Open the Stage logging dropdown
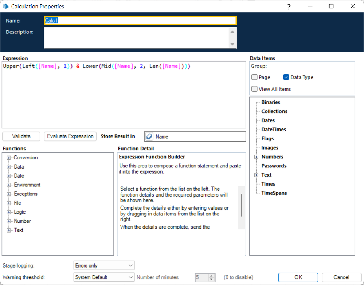364x285 pixels. (x=104, y=265)
